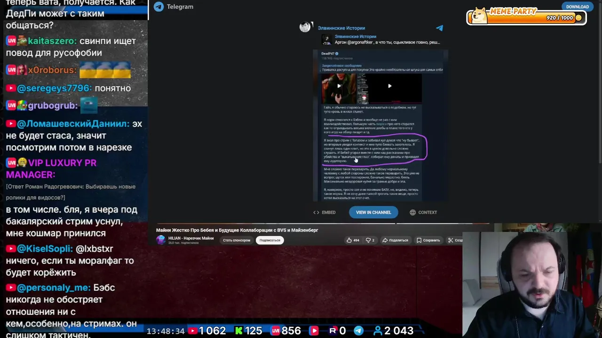The height and width of the screenshot is (338, 602).
Task: Play the right black video in screenshot
Action: (x=389, y=86)
